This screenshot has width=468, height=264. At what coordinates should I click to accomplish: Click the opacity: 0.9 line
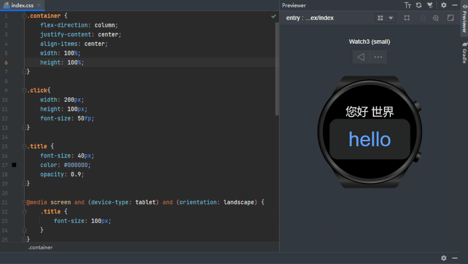pyautogui.click(x=62, y=174)
